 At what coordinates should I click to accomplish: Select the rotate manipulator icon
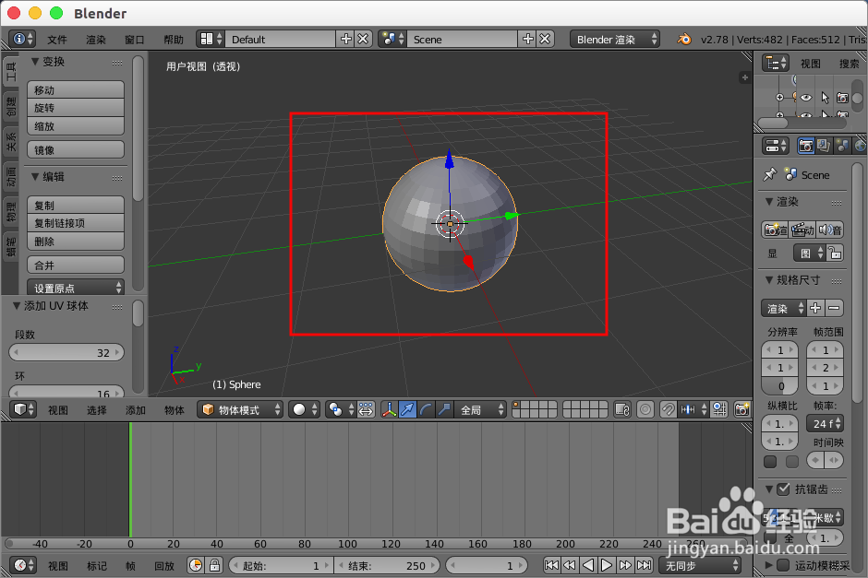pyautogui.click(x=426, y=409)
